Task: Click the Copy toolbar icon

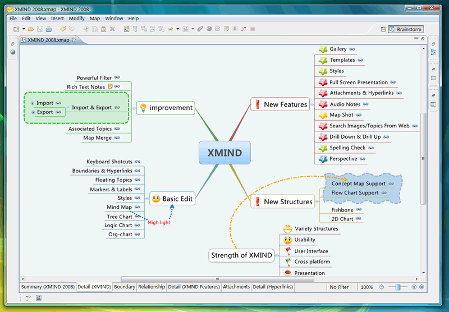Action: (95, 29)
